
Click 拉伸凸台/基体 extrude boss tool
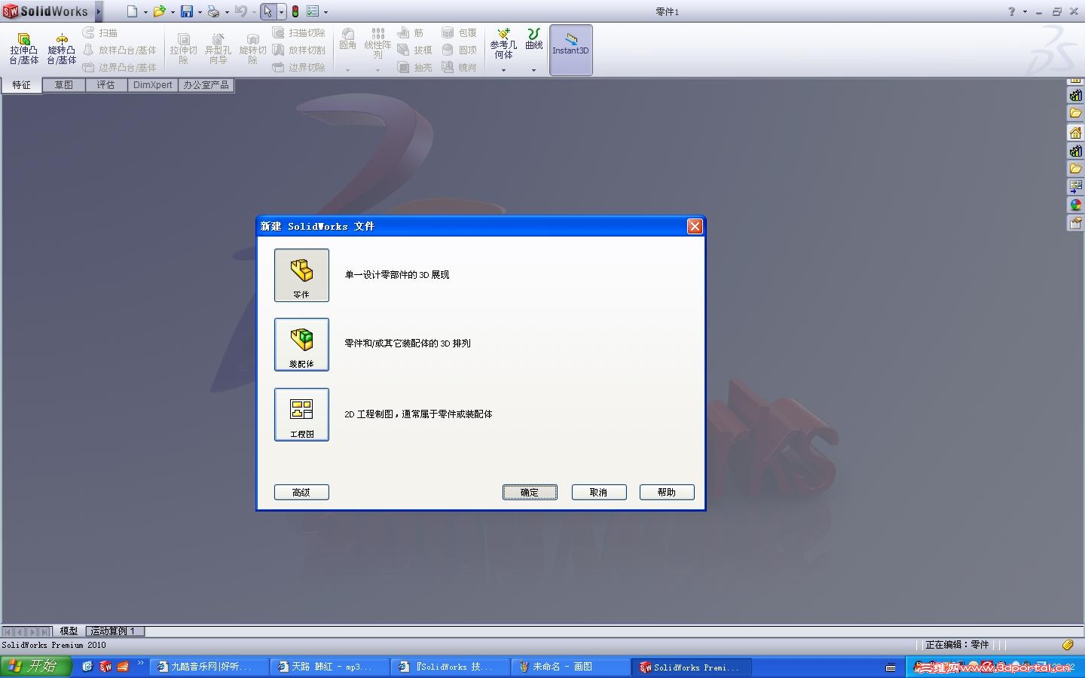(24, 49)
